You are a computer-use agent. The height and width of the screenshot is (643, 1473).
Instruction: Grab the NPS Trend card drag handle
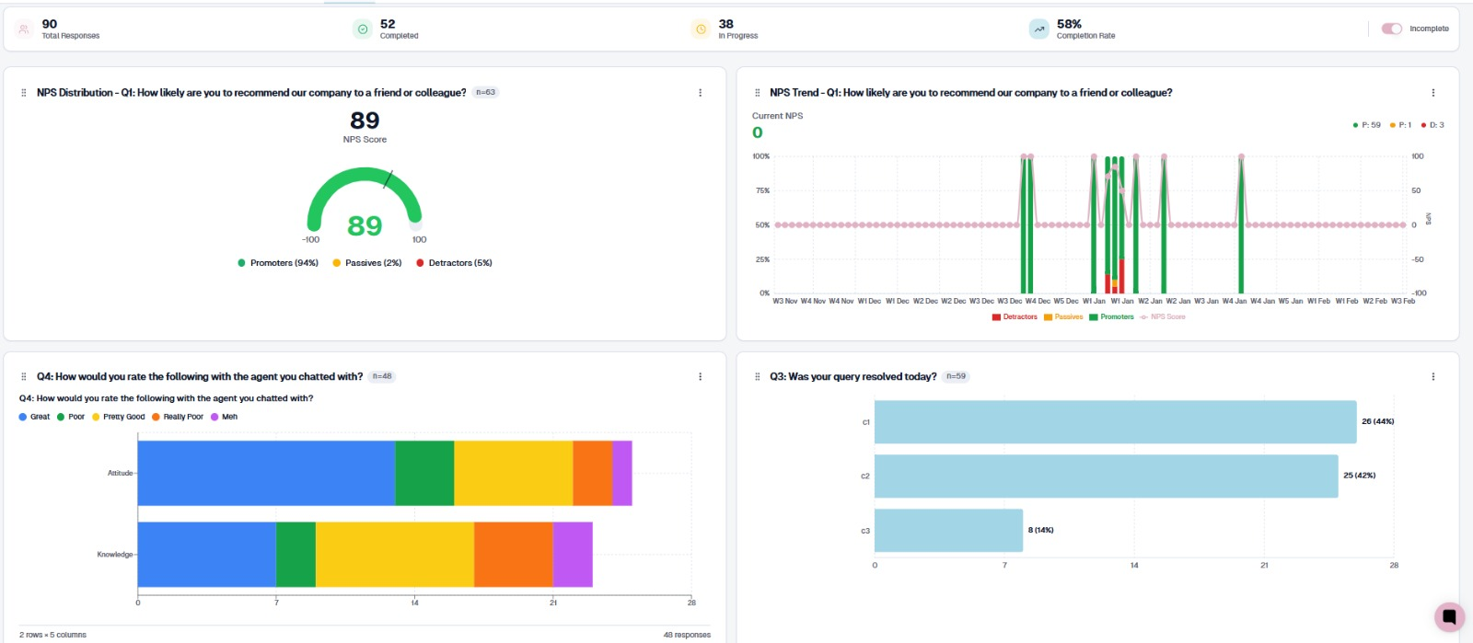[758, 93]
